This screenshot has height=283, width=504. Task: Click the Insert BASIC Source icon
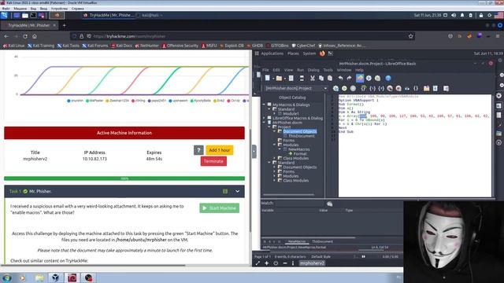click(x=427, y=88)
